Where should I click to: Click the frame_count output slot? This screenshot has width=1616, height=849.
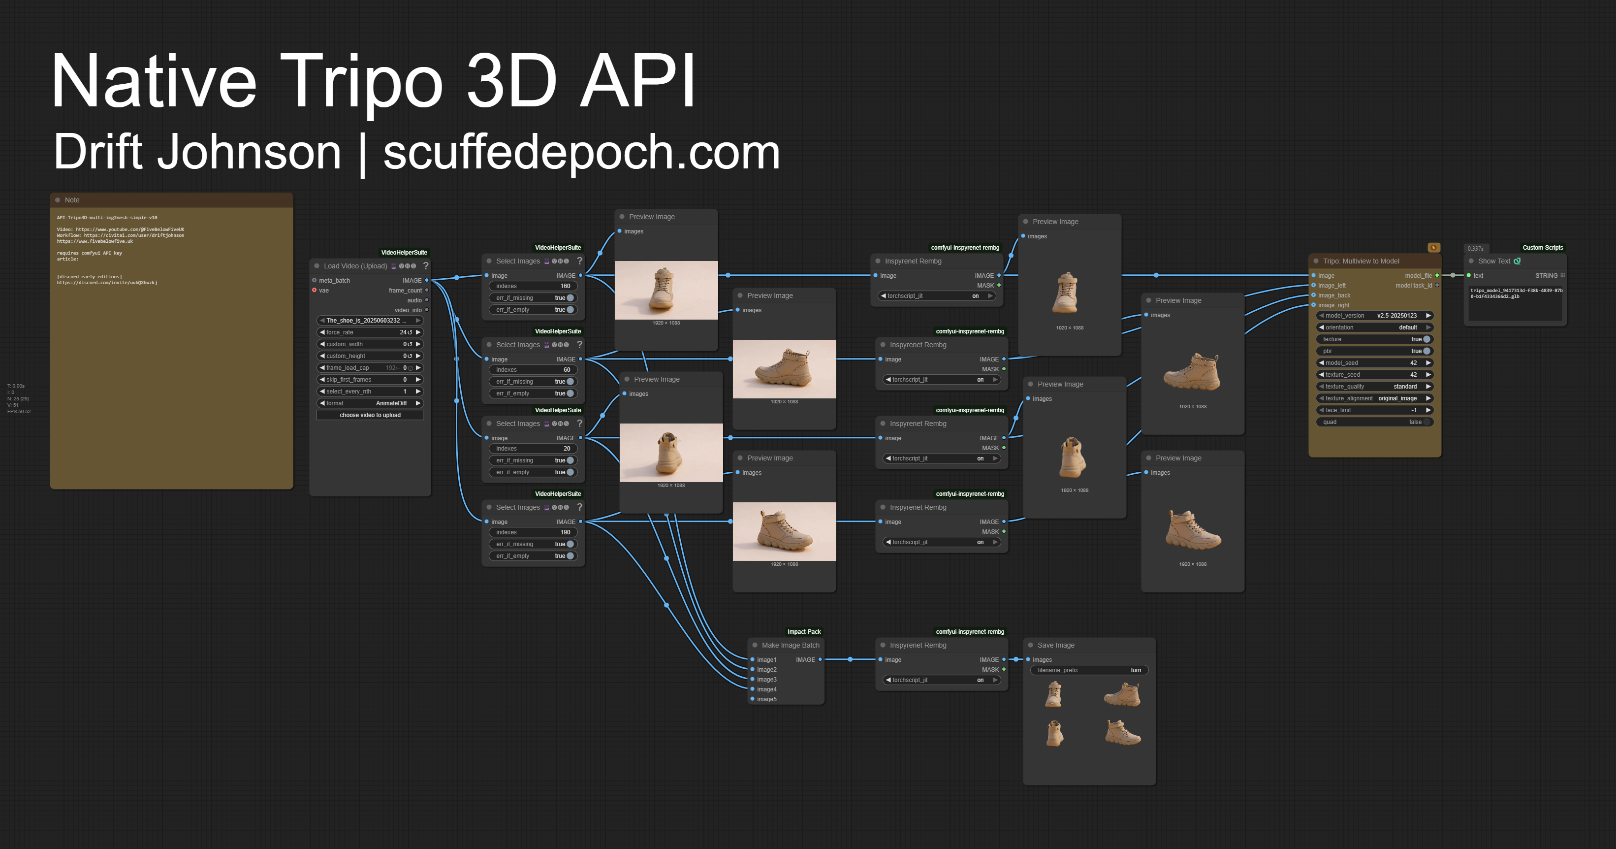(x=427, y=291)
